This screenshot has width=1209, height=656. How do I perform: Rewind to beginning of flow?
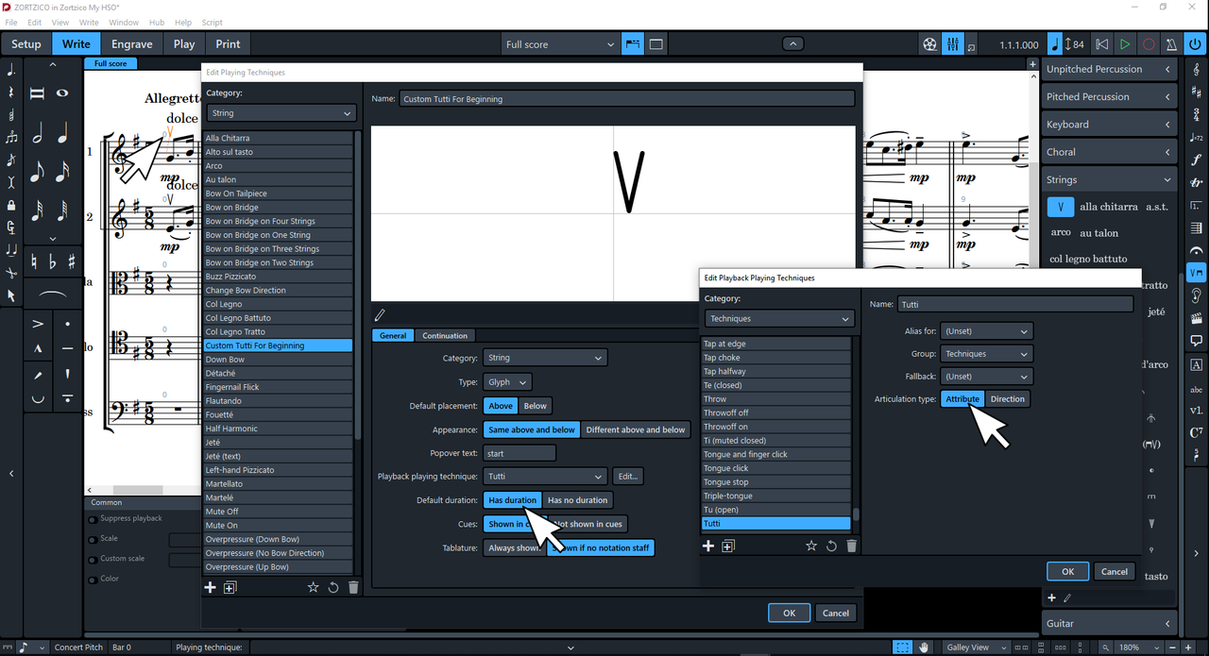1102,44
